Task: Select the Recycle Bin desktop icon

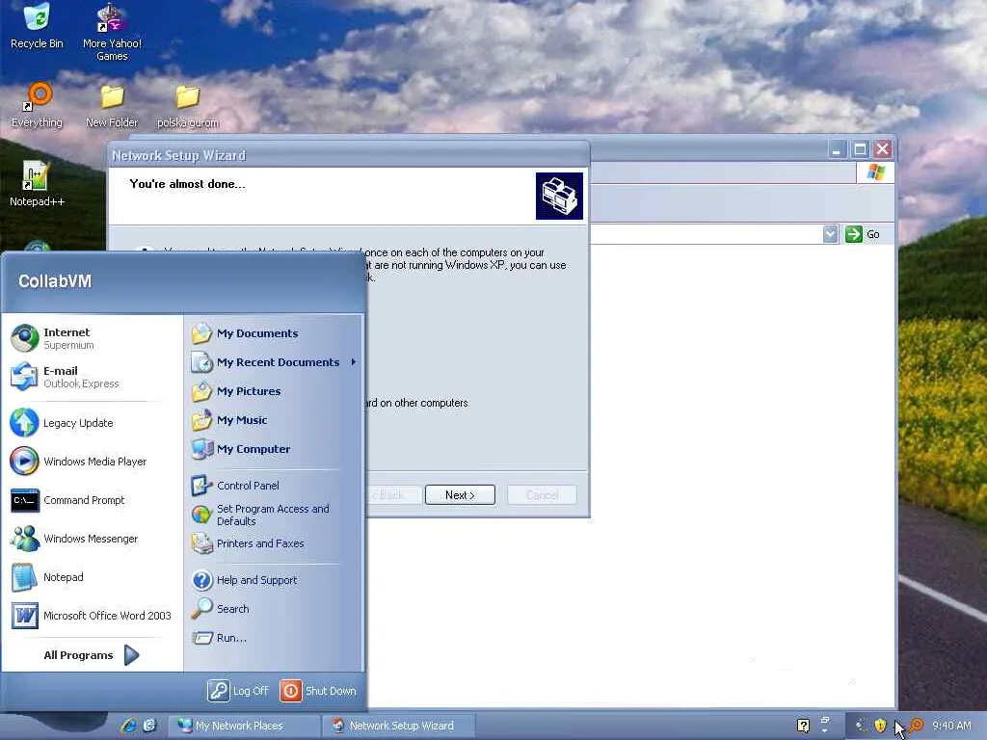Action: [37, 26]
